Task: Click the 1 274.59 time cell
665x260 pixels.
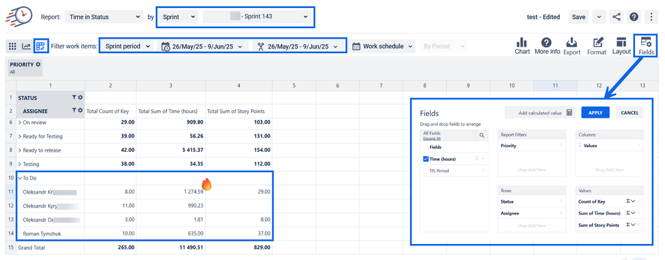Action: tap(171, 192)
